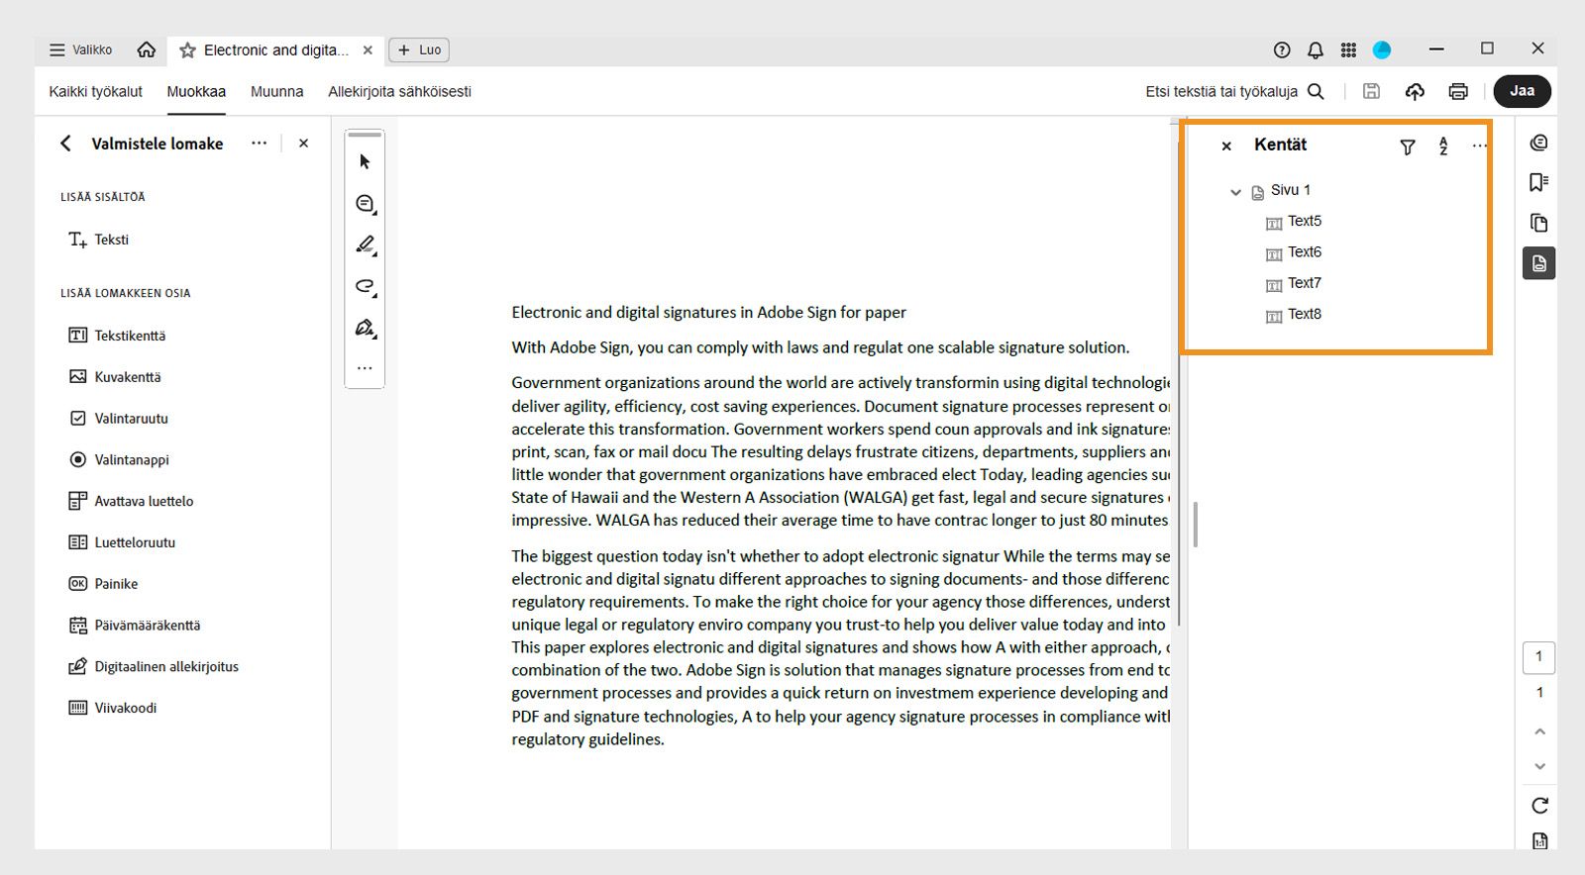This screenshot has width=1585, height=875.
Task: Toggle the fields sidebar panel icon
Action: coord(1538,263)
